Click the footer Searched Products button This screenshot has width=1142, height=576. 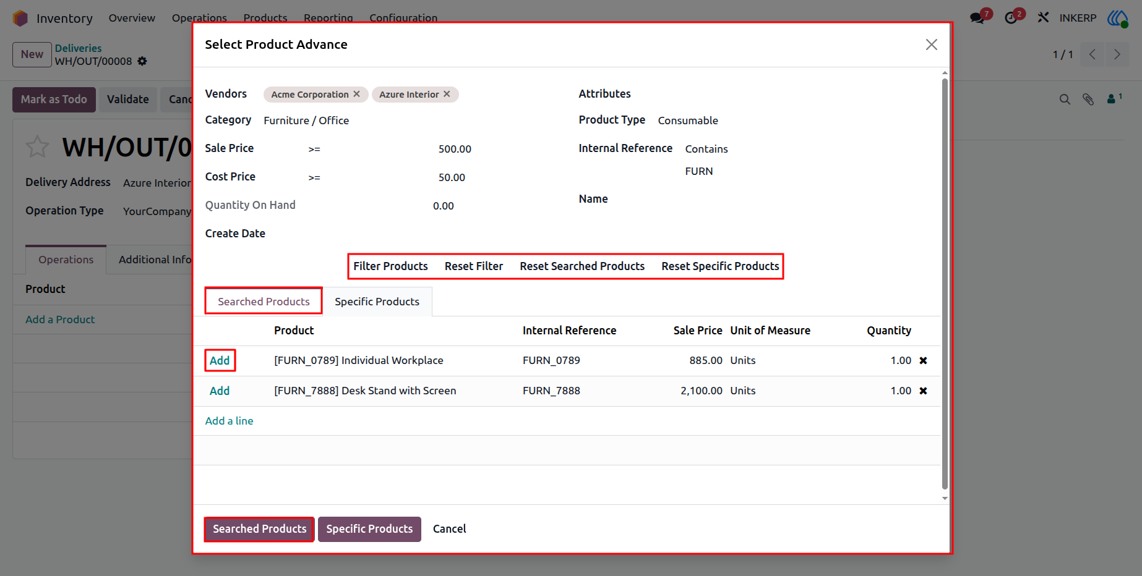coord(260,529)
